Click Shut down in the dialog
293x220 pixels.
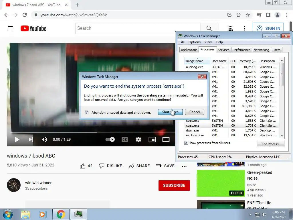(170, 112)
